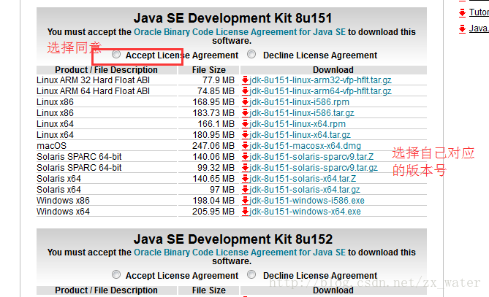Click the 97 MB file size cell

click(x=222, y=190)
